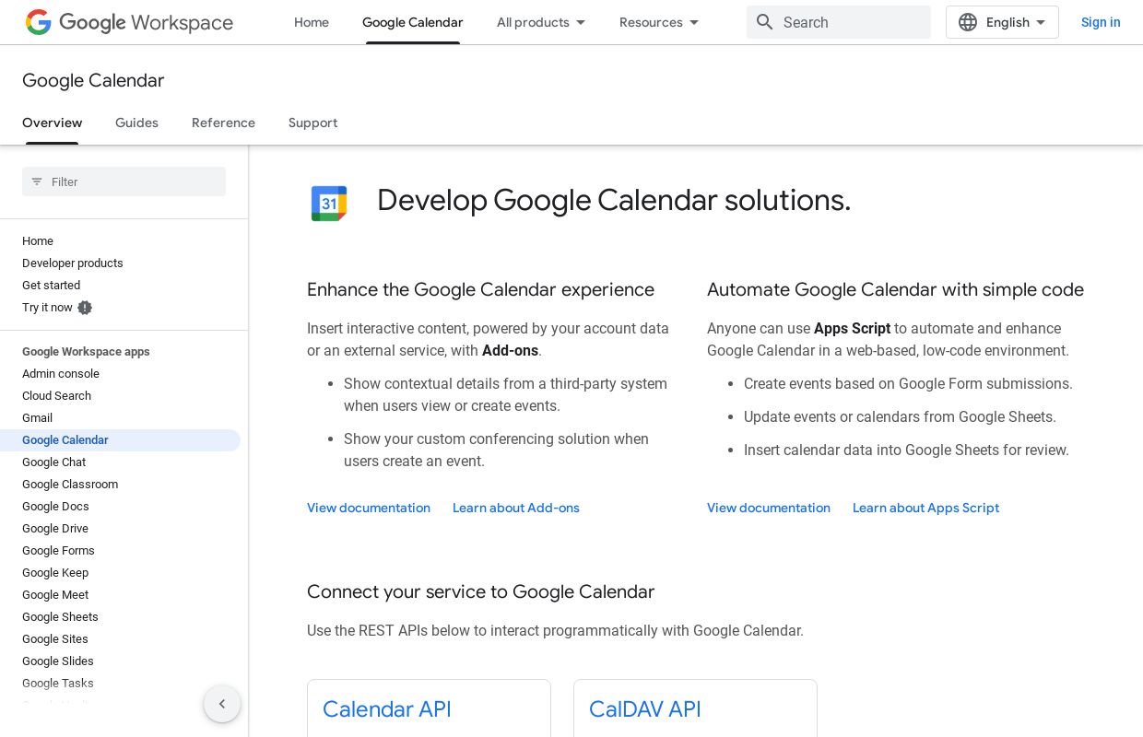Open Google Sites in sidebar

tap(55, 639)
